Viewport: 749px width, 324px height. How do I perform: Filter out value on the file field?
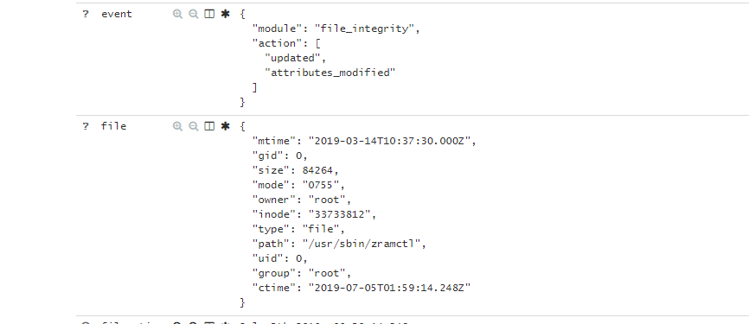[x=194, y=126]
